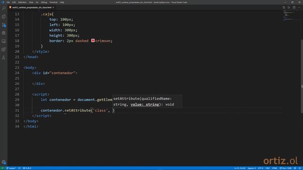Screen dimensions: 303x170
Task: Click line number 31 in the gutter
Action: 17,110
